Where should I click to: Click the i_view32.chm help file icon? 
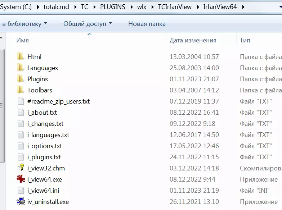pyautogui.click(x=21, y=168)
